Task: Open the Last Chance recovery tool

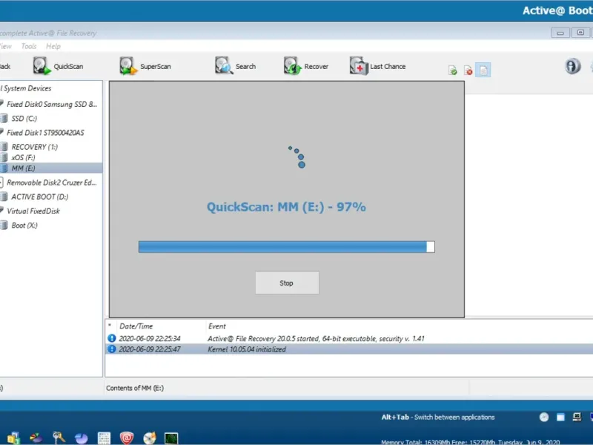Action: point(377,66)
